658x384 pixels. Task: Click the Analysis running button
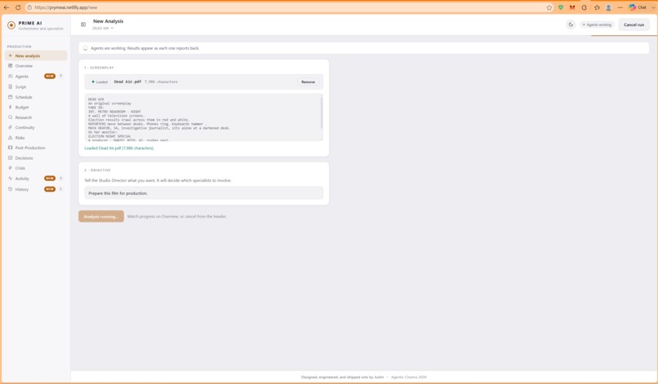coord(101,216)
